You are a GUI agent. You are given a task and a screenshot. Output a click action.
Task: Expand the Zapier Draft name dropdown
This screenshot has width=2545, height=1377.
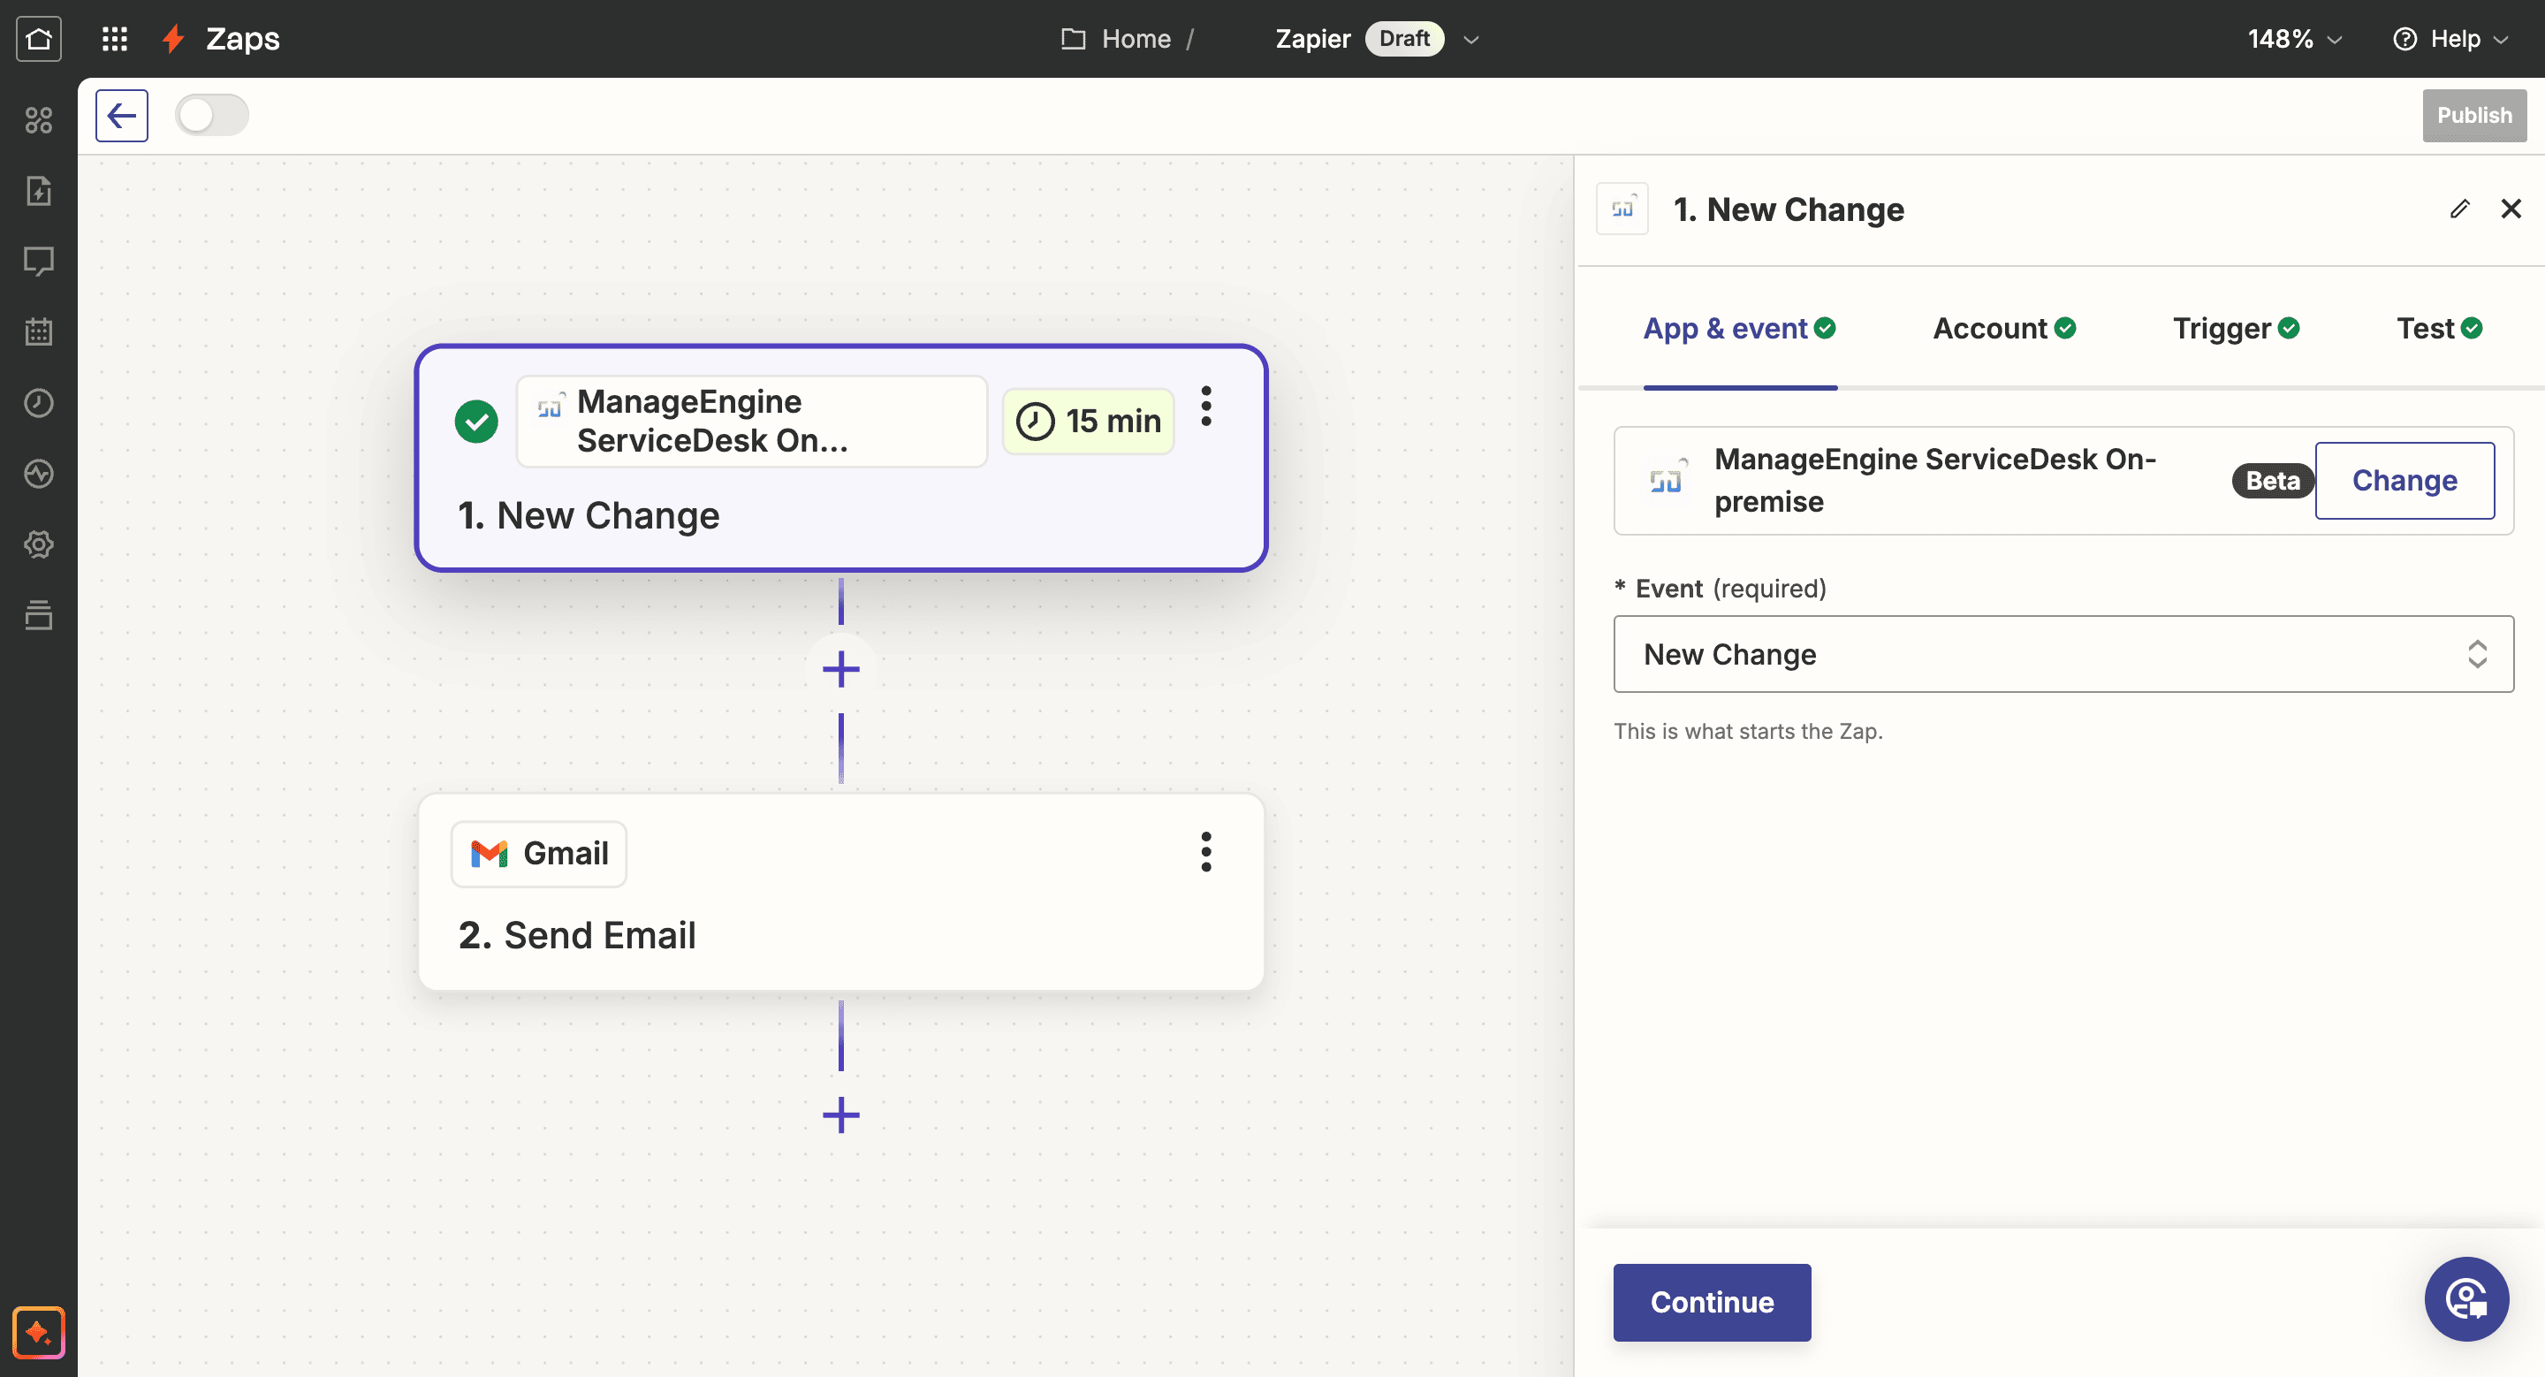(1471, 40)
